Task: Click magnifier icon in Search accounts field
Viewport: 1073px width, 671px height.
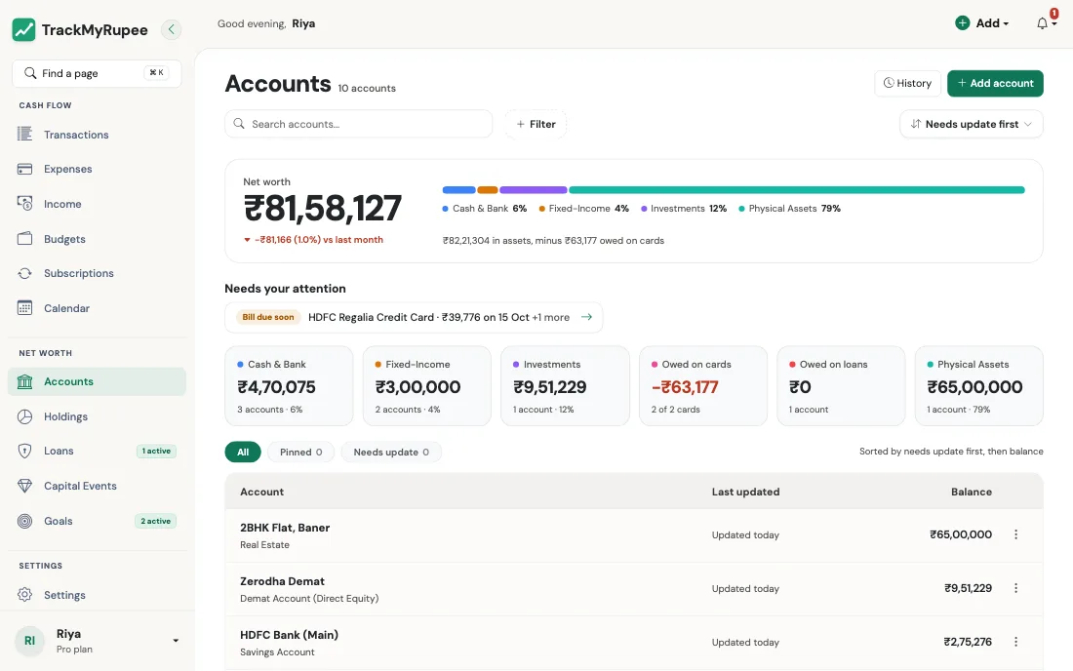Action: coord(239,124)
